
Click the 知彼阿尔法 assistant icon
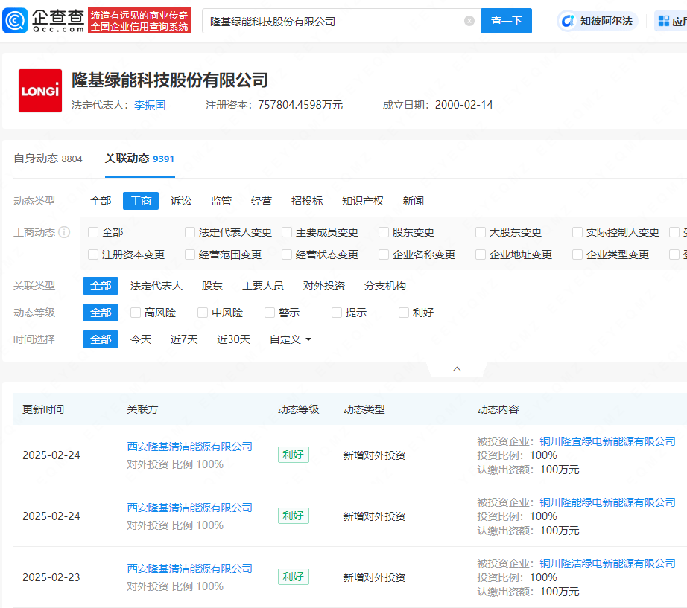click(568, 21)
